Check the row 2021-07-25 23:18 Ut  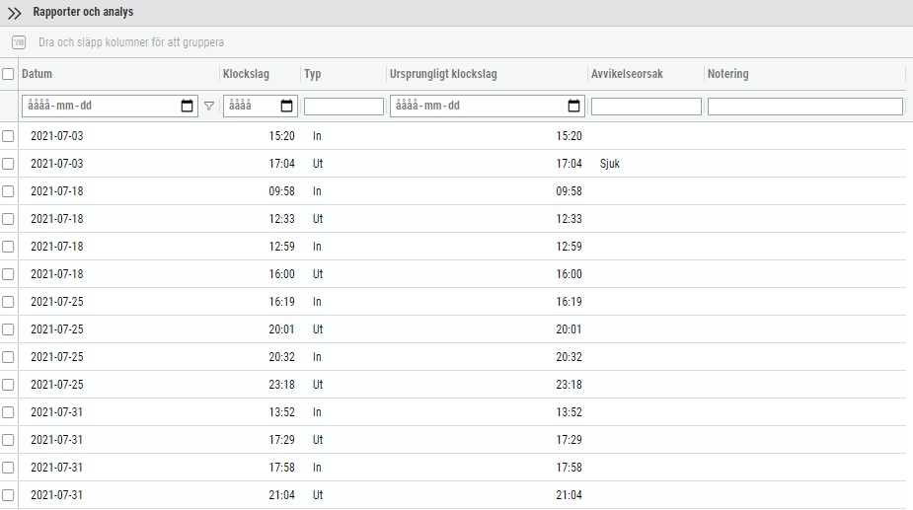[8, 385]
